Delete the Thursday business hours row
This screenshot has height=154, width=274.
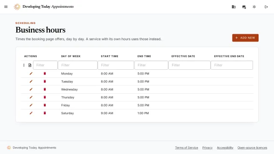tap(45, 97)
